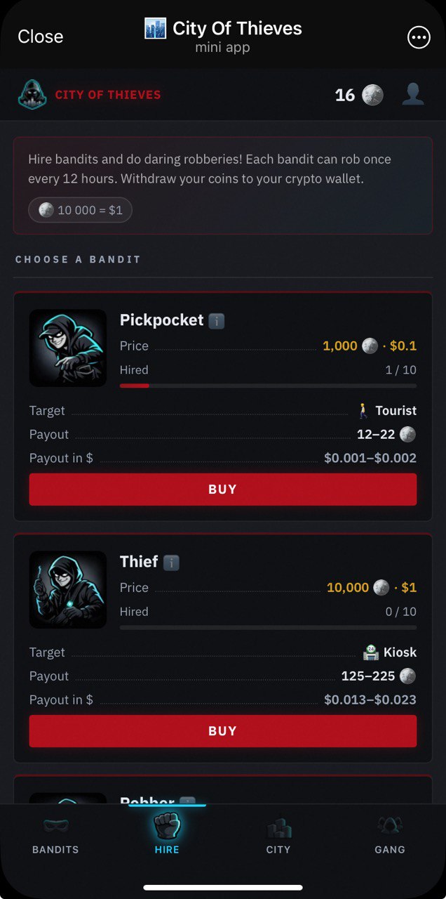Image resolution: width=446 pixels, height=899 pixels.
Task: Tap the City Of Thieves hooded logo
Action: point(32,95)
